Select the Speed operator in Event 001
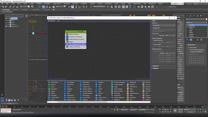This screenshot has height=117, width=208. 76,39
